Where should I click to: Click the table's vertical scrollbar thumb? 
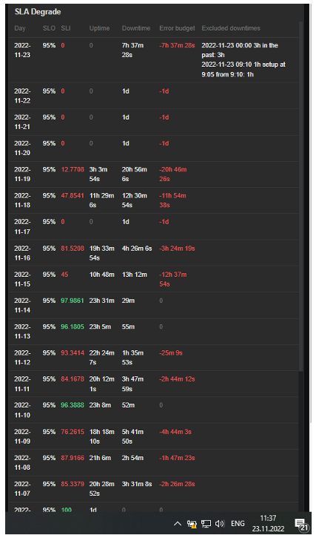(x=300, y=197)
